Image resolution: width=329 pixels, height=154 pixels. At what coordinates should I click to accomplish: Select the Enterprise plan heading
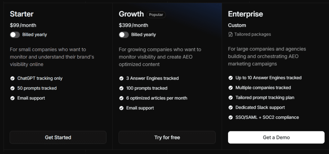pos(245,14)
